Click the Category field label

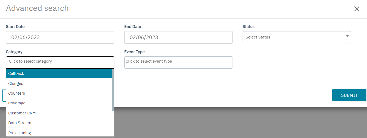click(x=14, y=52)
